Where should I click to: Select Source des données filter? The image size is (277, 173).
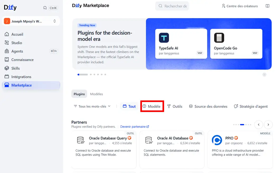pos(208,106)
